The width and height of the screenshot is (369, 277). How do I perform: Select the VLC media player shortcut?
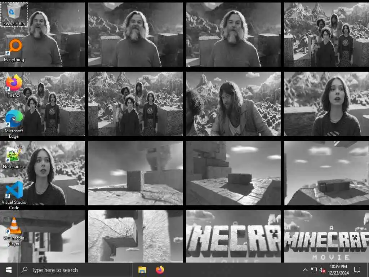(x=14, y=231)
